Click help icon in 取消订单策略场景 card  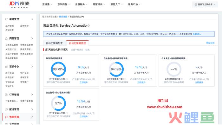67,79
